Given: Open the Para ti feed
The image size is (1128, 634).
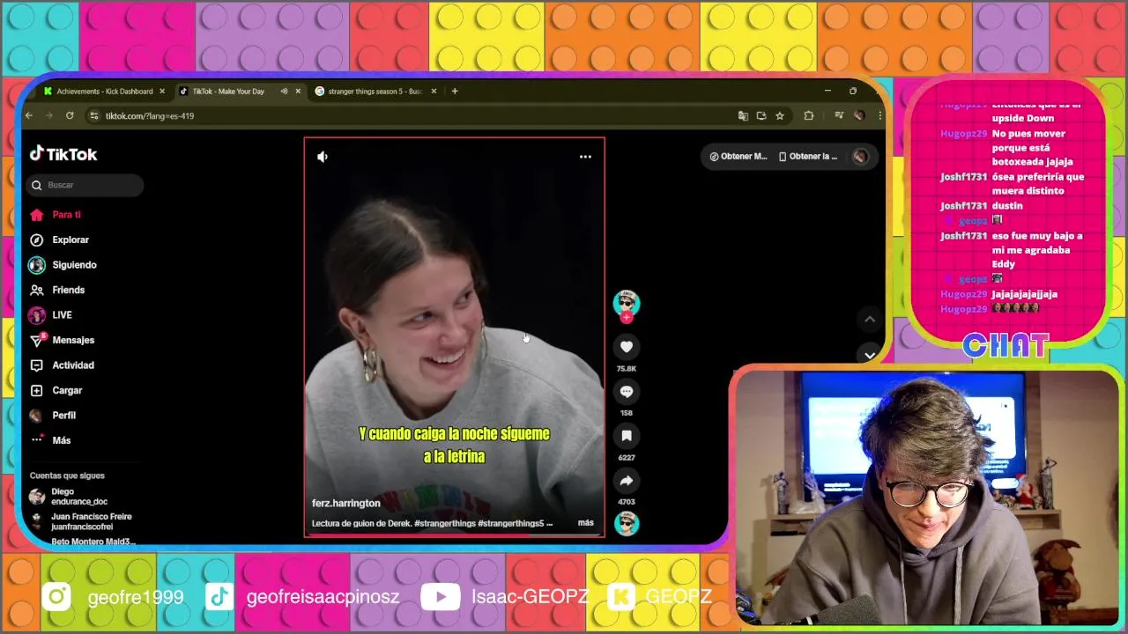Looking at the screenshot, I should tap(56, 215).
